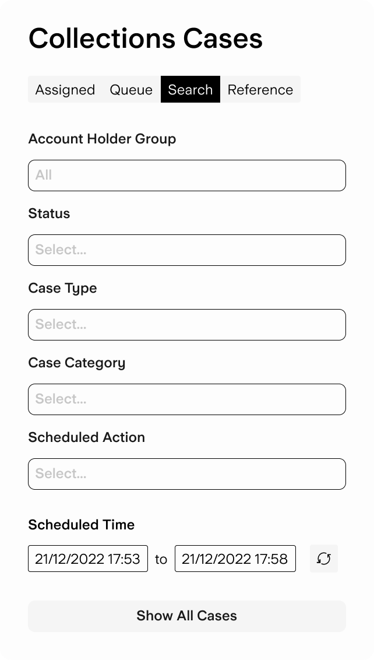Click the Scheduled Action label
Viewport: 374px width, 660px height.
click(86, 437)
